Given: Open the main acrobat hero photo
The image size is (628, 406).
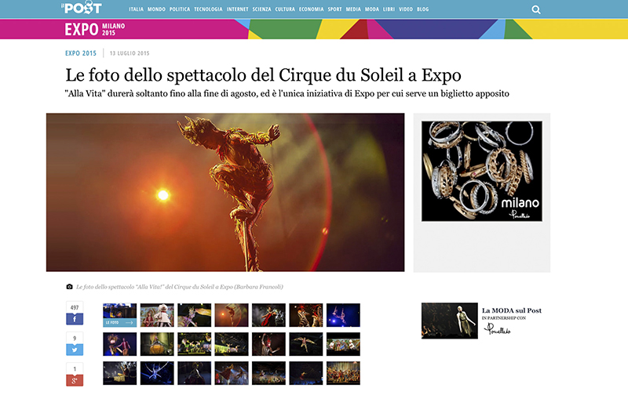Looking at the screenshot, I should (225, 192).
